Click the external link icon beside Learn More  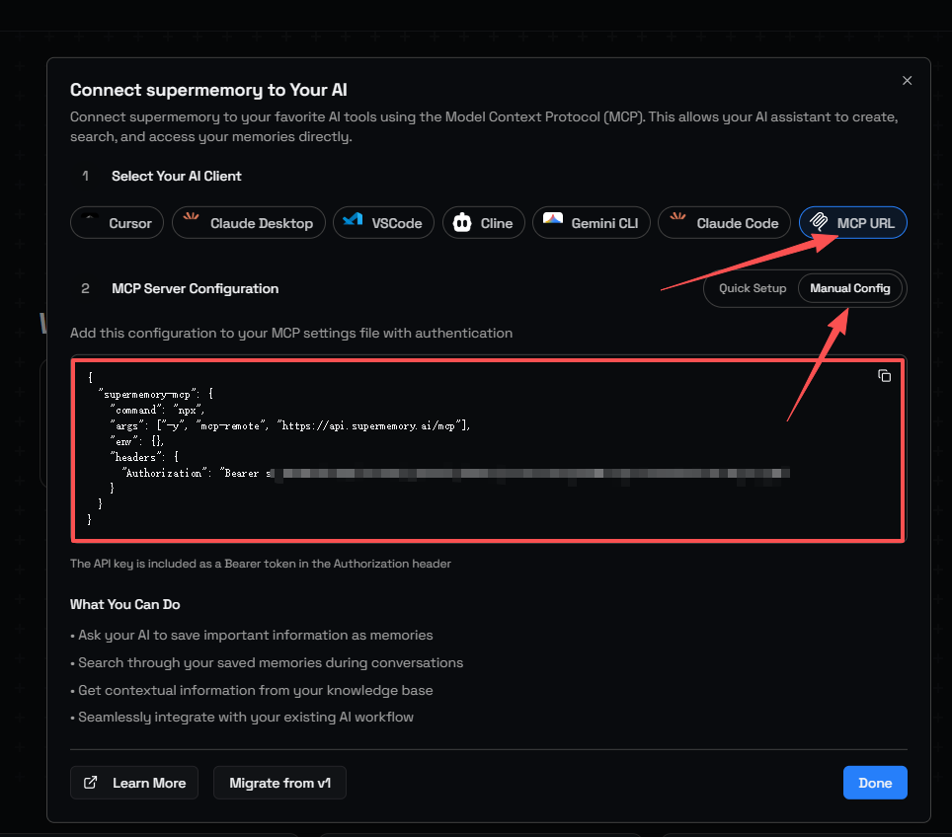[x=91, y=783]
